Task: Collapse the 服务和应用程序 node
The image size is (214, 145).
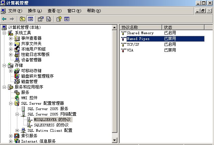Action: (x=4, y=87)
